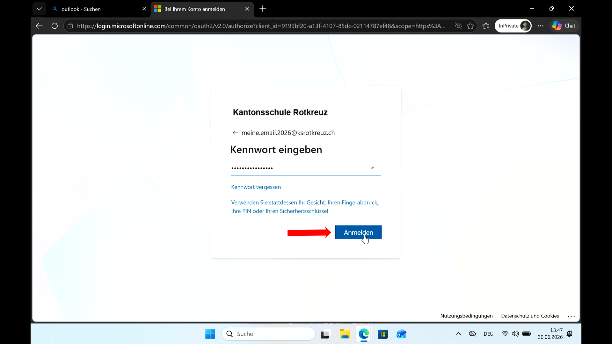Open Nutzungsbedingungen link

point(466,316)
